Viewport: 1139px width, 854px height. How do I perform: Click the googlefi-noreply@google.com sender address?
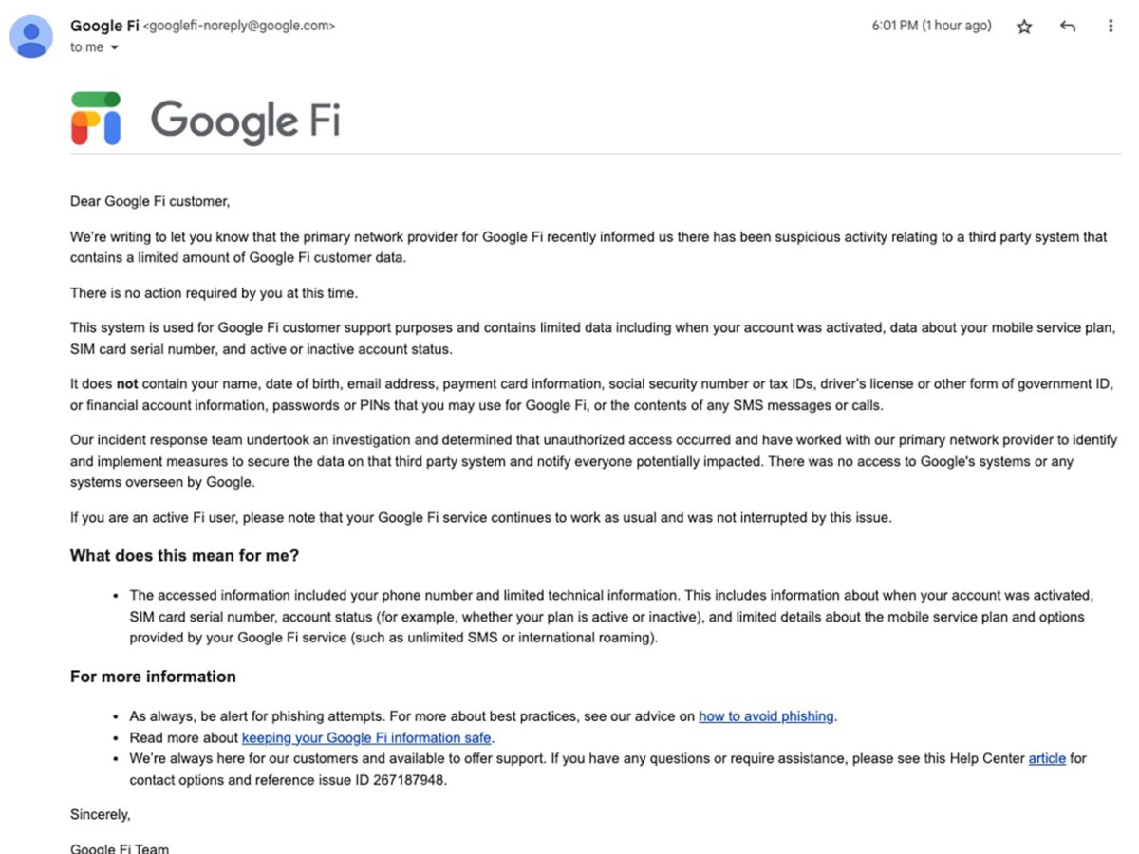[x=238, y=27]
